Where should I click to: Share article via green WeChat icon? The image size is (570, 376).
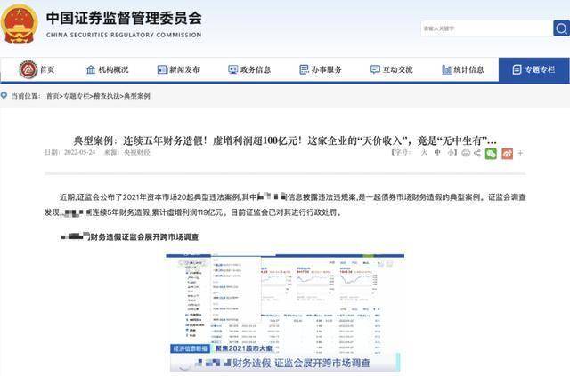491,153
